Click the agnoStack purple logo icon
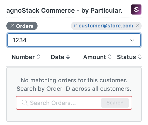This screenshot has height=125, width=148. coord(136,9)
